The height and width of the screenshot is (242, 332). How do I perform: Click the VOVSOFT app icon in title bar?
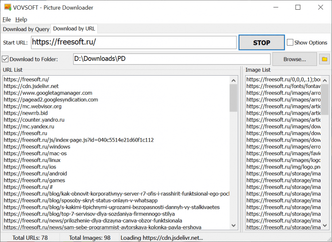pos(8,8)
